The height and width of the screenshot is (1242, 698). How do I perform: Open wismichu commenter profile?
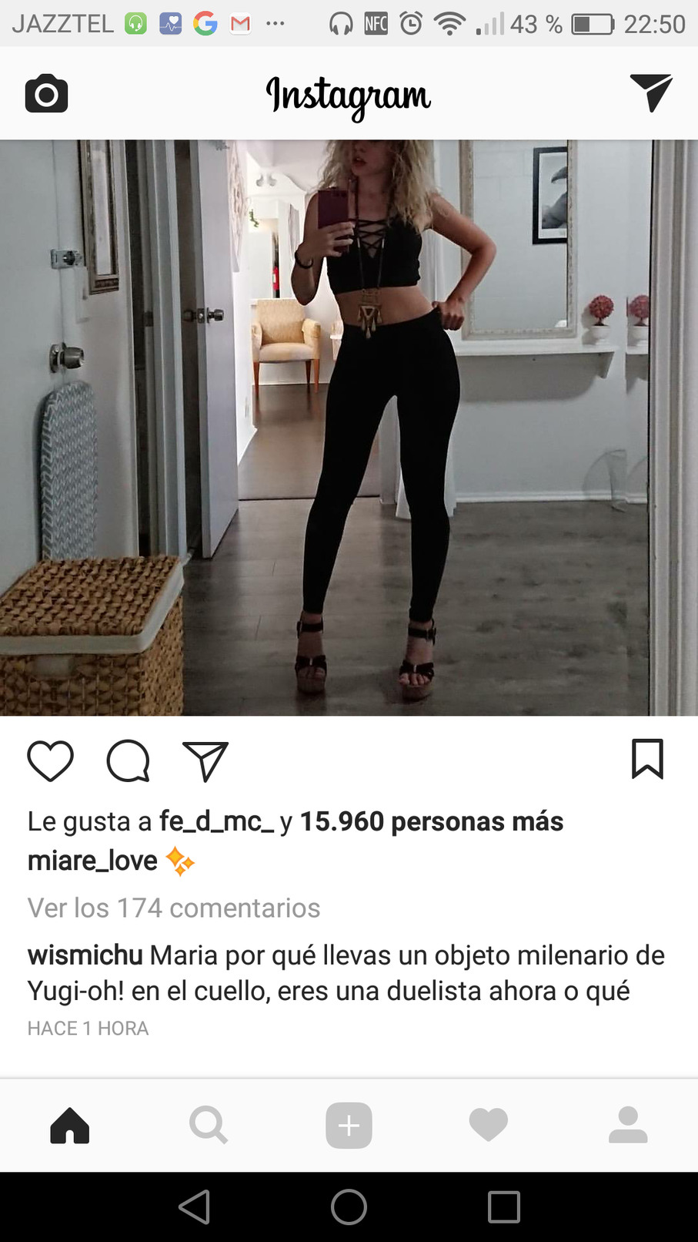(x=85, y=955)
